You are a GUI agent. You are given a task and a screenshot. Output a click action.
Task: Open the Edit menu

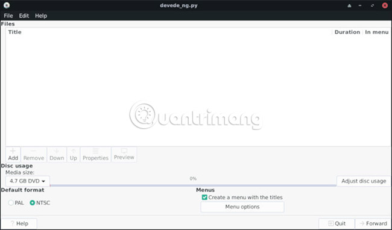pos(24,16)
